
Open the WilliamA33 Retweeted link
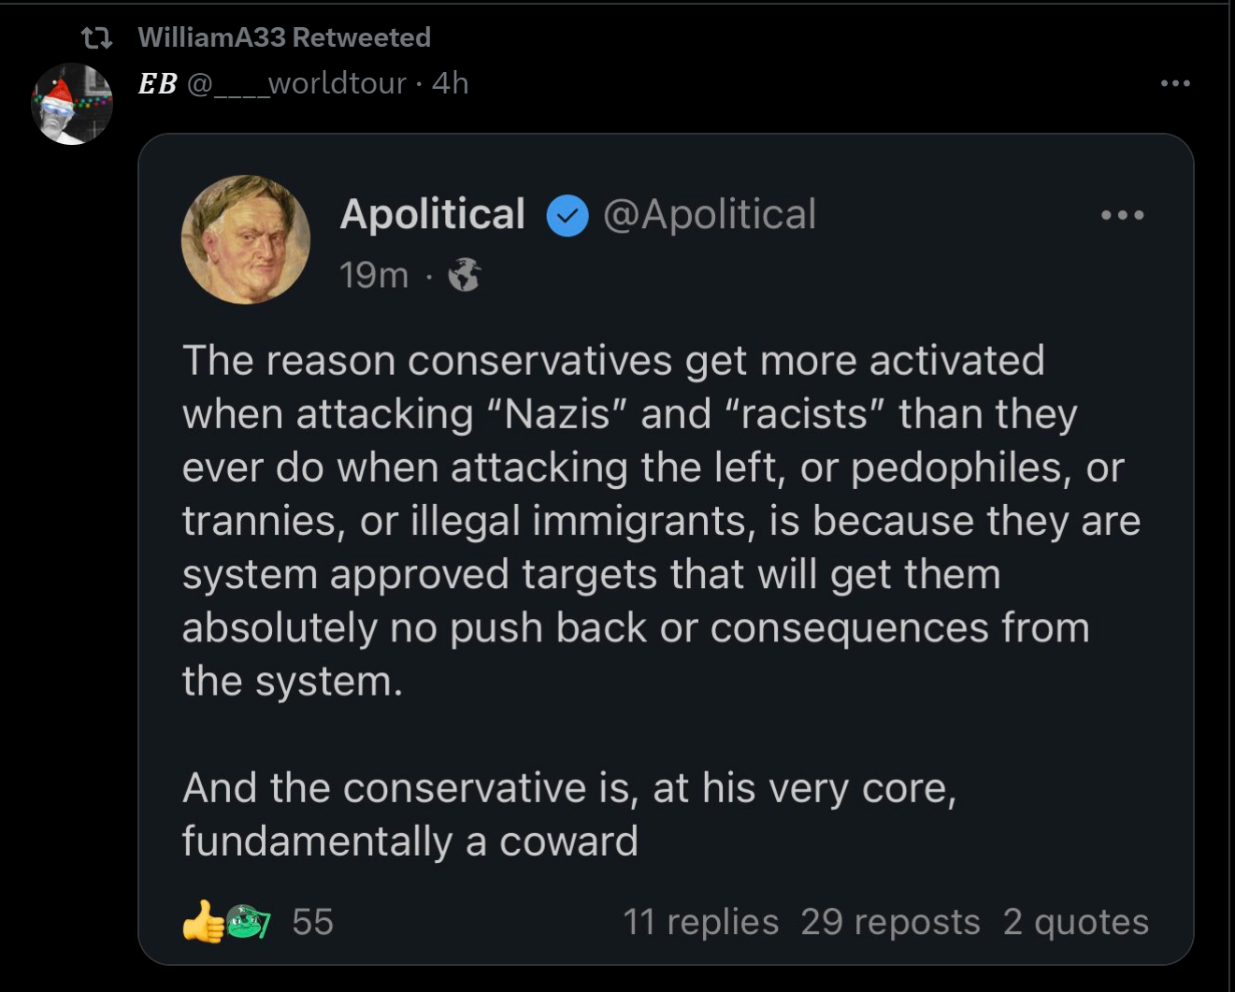tap(283, 37)
